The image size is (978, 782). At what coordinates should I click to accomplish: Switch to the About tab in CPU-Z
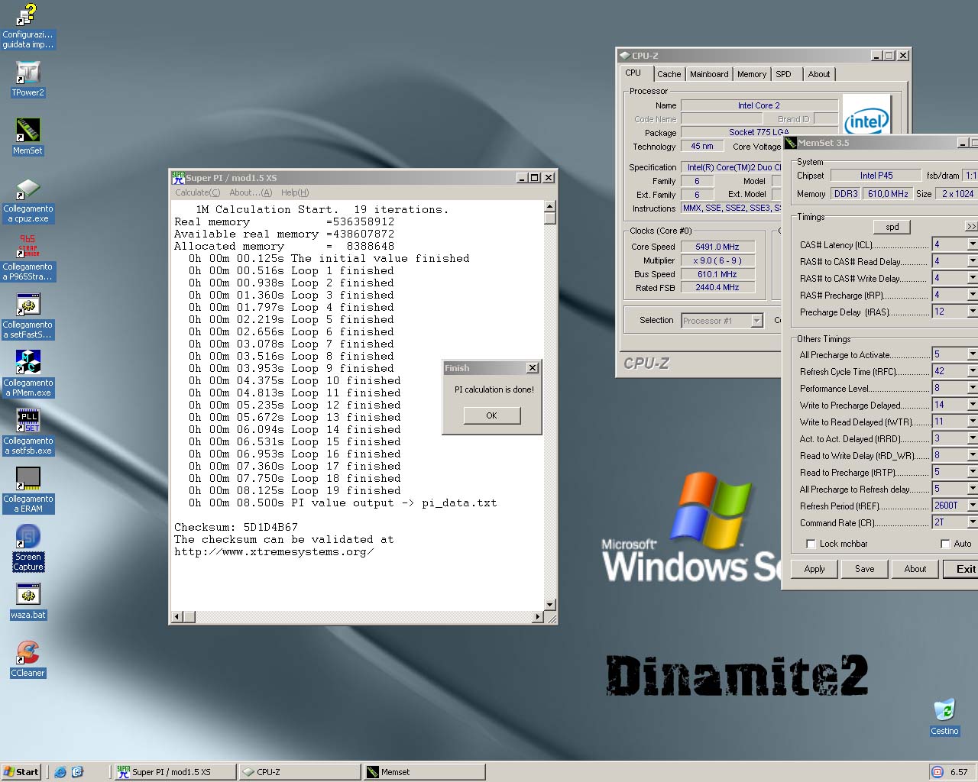819,74
